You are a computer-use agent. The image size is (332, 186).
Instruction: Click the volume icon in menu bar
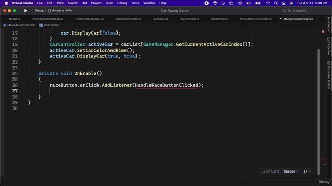(x=248, y=3)
